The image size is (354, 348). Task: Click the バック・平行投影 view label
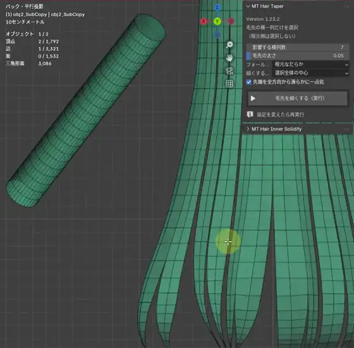pos(25,6)
